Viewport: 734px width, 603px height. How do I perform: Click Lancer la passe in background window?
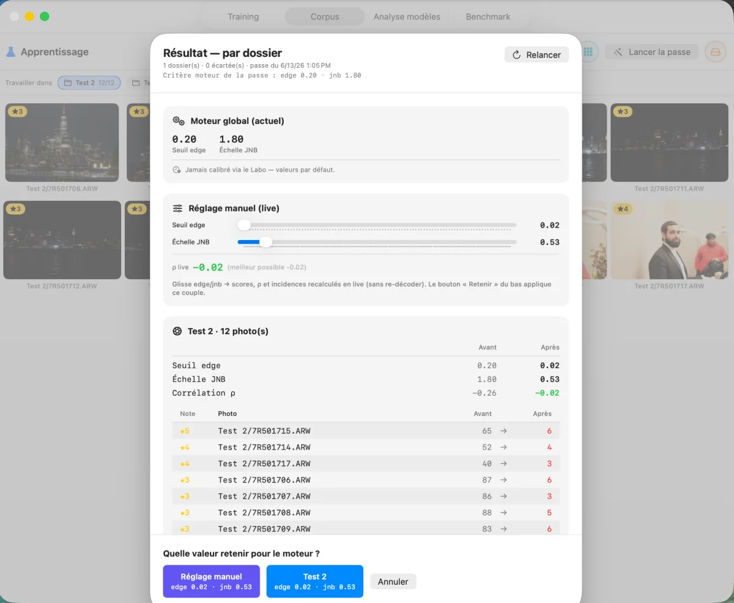[x=651, y=52]
